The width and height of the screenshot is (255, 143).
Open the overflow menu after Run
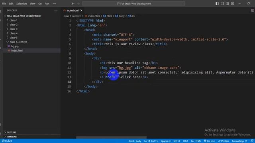coord(55,4)
